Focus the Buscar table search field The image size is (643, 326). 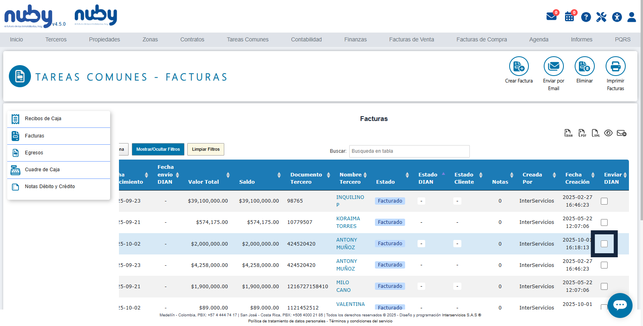tap(409, 151)
